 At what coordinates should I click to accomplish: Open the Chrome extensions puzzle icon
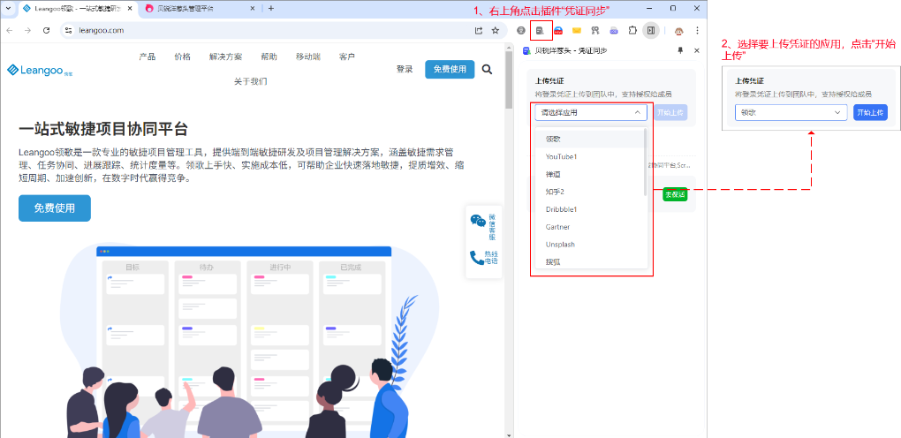click(x=632, y=30)
